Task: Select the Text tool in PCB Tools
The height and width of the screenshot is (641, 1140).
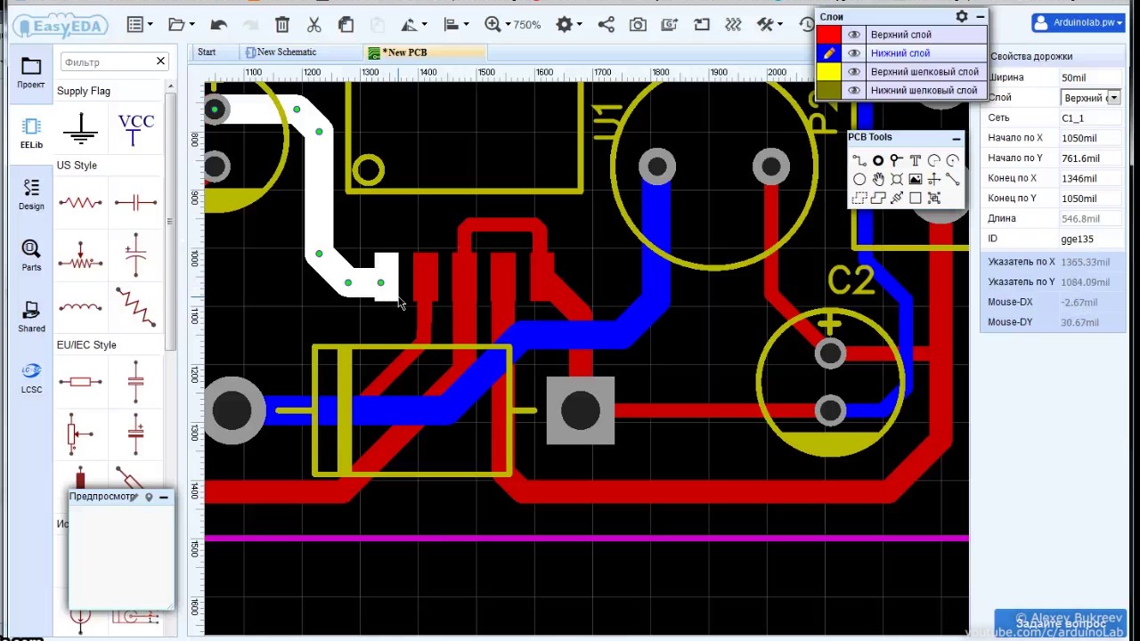Action: click(x=915, y=160)
